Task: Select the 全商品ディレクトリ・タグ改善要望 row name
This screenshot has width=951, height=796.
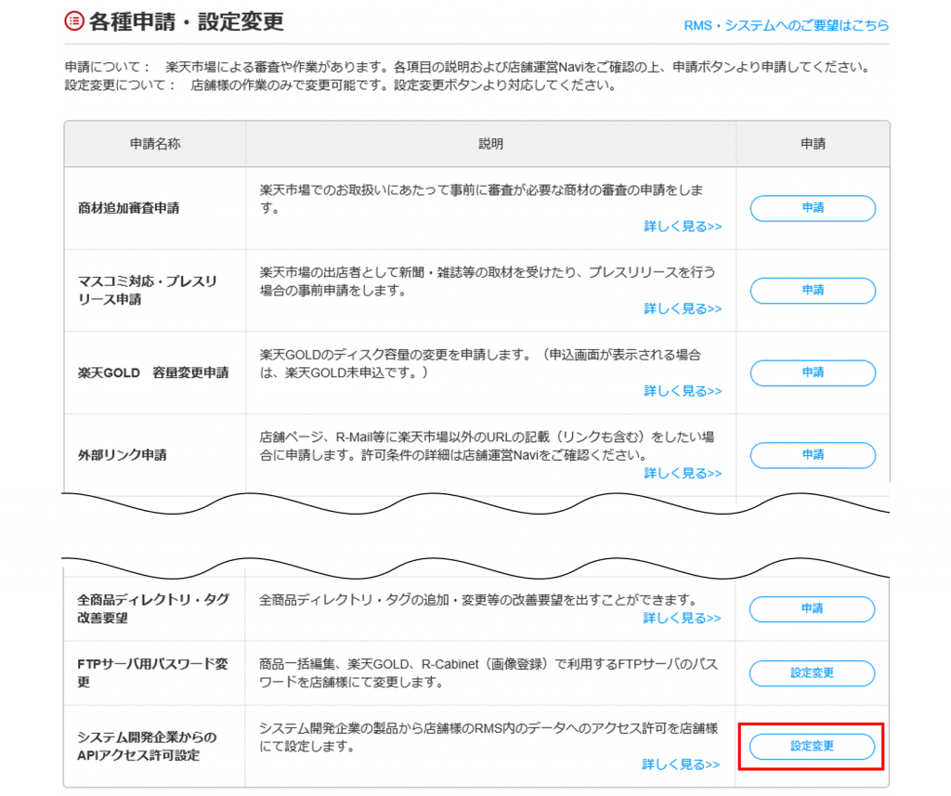Action: 153,609
